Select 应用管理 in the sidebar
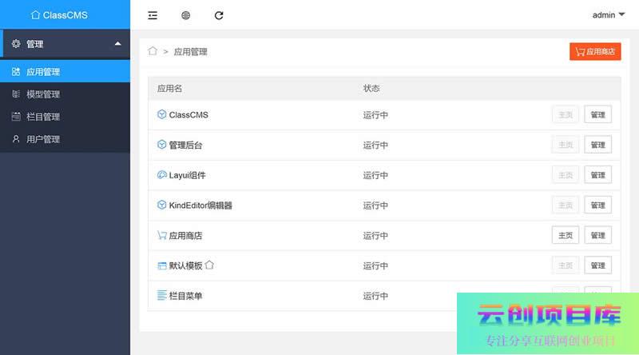The width and height of the screenshot is (639, 355). [x=43, y=72]
